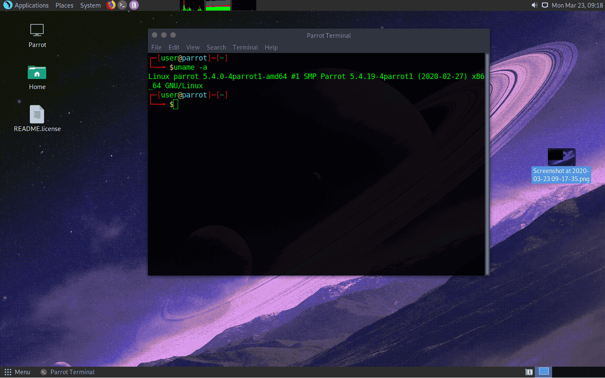
Task: Click the 'uname -a' command text
Action: click(190, 67)
